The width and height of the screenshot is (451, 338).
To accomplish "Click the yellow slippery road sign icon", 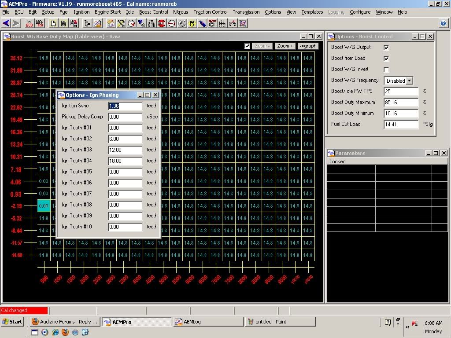I will pos(192,23).
